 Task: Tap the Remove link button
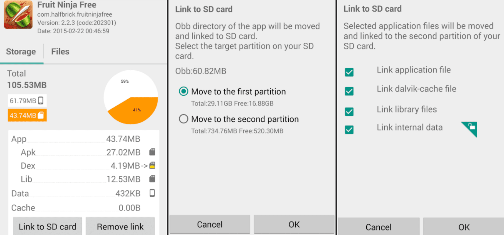click(120, 226)
